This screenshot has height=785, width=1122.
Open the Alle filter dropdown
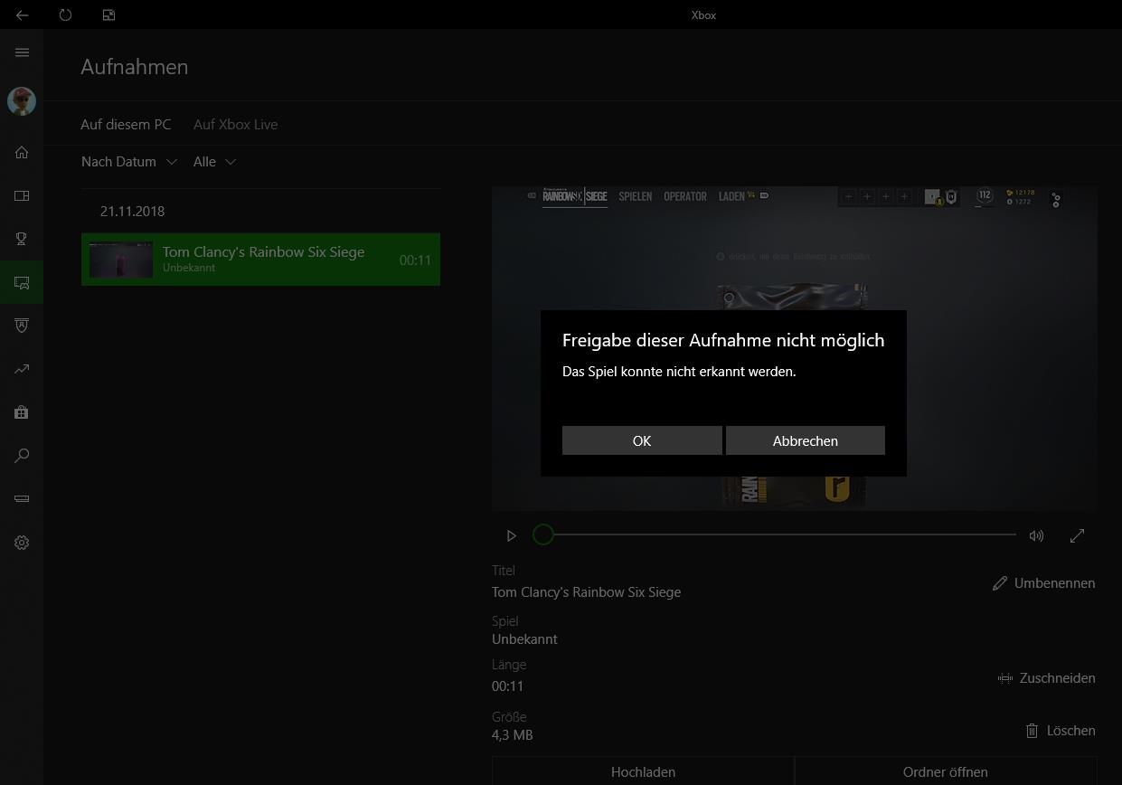click(x=215, y=162)
